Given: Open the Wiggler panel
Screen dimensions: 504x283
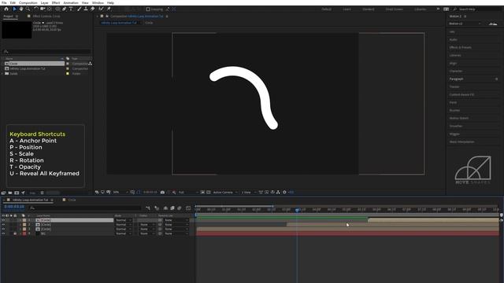Looking at the screenshot, I should pos(454,134).
